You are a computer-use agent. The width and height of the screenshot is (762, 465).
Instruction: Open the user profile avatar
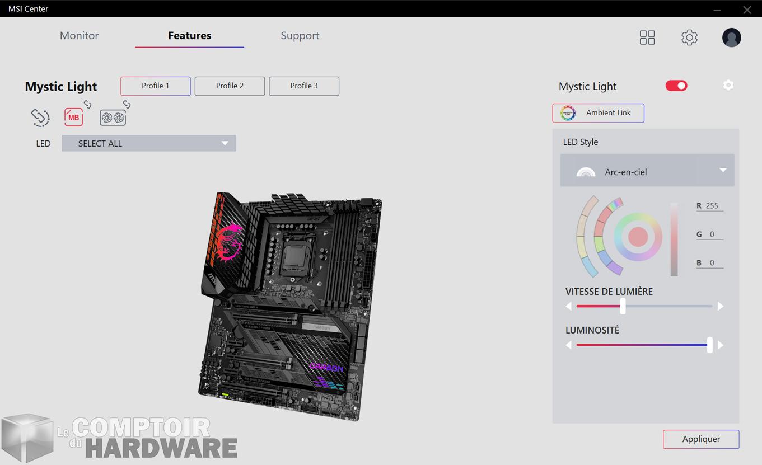731,37
